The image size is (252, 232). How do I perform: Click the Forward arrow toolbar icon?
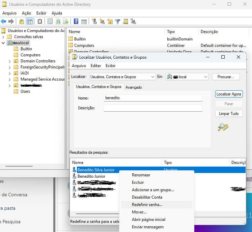(11, 21)
